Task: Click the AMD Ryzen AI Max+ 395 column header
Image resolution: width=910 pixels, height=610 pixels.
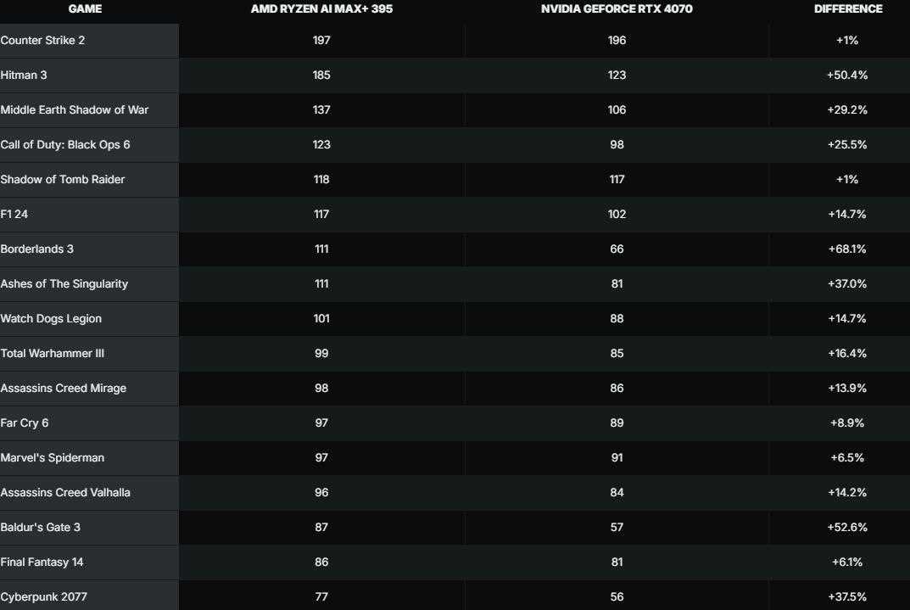Action: 321,9
